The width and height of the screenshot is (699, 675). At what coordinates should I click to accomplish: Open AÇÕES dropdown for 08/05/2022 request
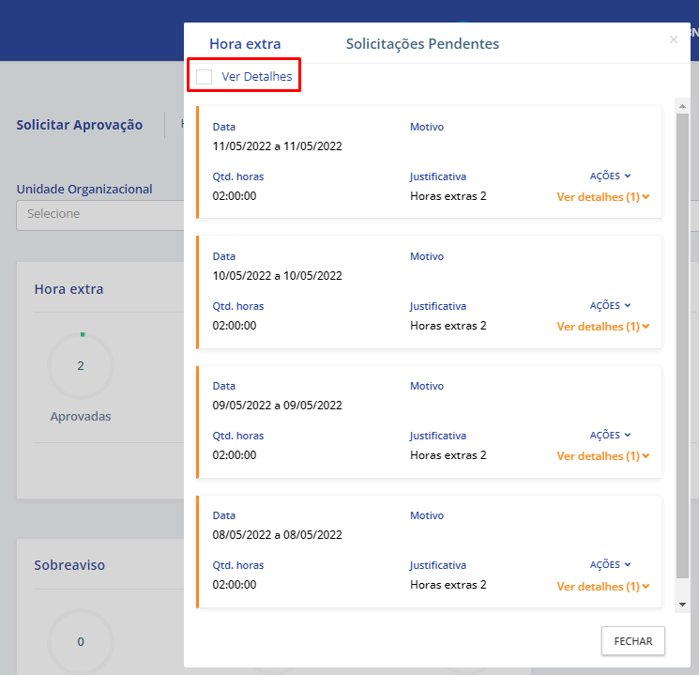[x=610, y=564]
